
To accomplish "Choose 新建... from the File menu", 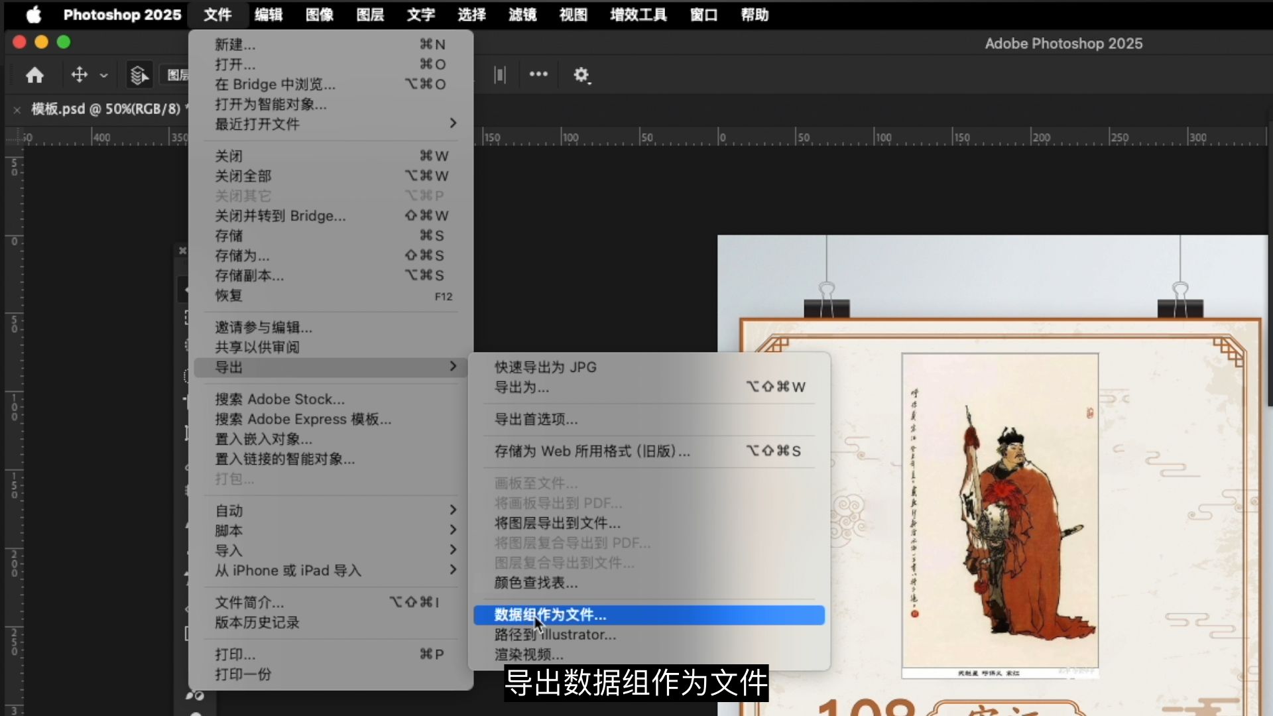I will coord(331,44).
